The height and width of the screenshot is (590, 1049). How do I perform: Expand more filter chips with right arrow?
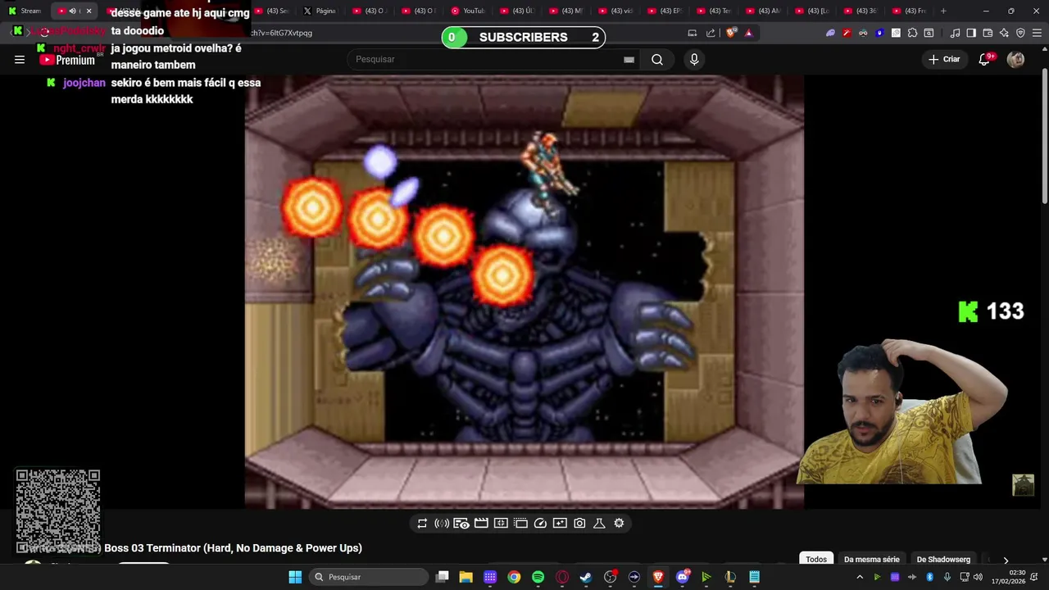coord(1006,560)
